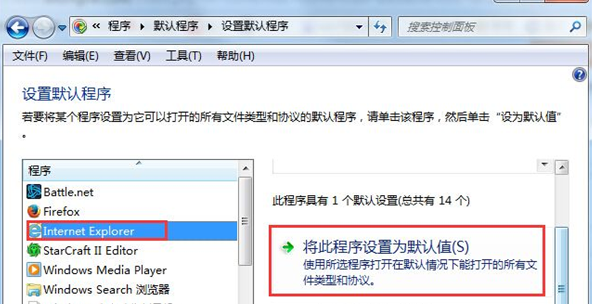Click the blue Back navigation arrow
Viewport: 592px width, 304px height.
(17, 27)
